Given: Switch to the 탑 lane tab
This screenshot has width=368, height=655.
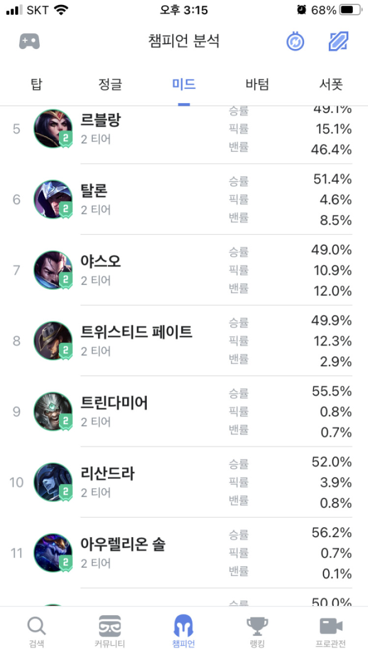Looking at the screenshot, I should click(x=36, y=85).
